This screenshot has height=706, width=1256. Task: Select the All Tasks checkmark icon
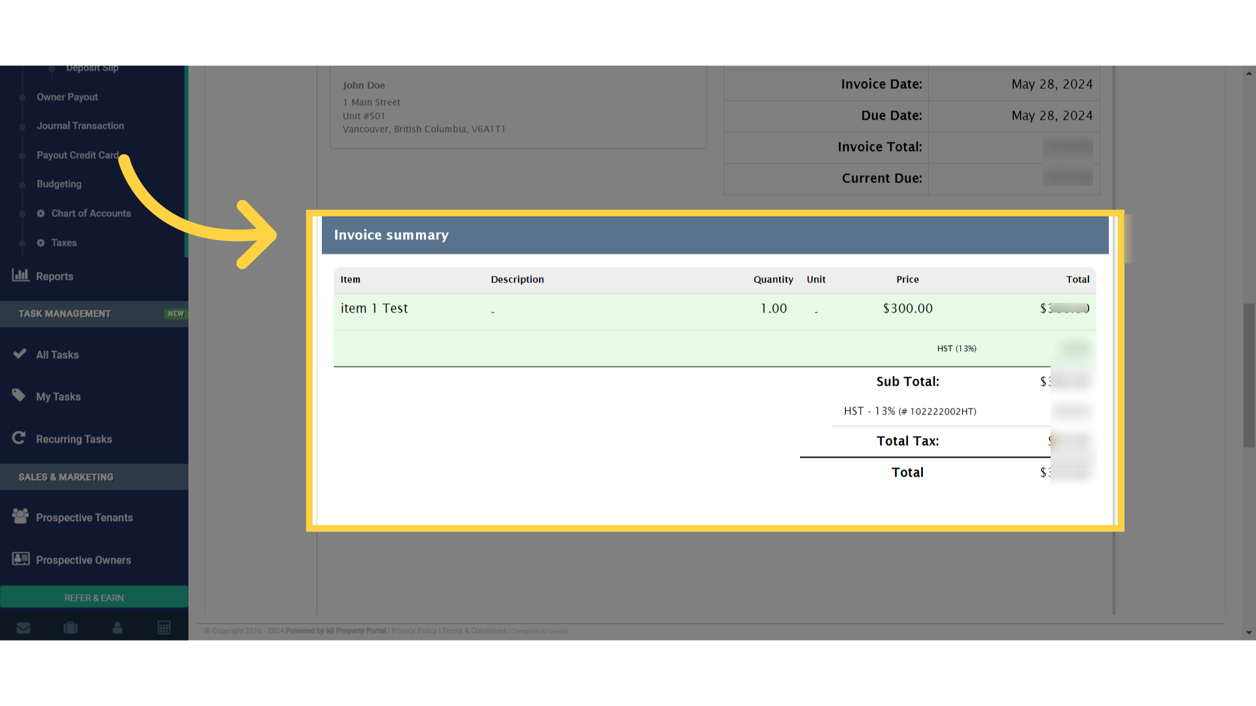click(x=20, y=354)
